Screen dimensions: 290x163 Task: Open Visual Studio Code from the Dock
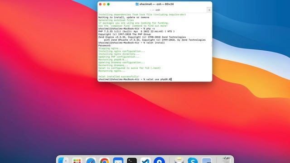tap(145, 160)
